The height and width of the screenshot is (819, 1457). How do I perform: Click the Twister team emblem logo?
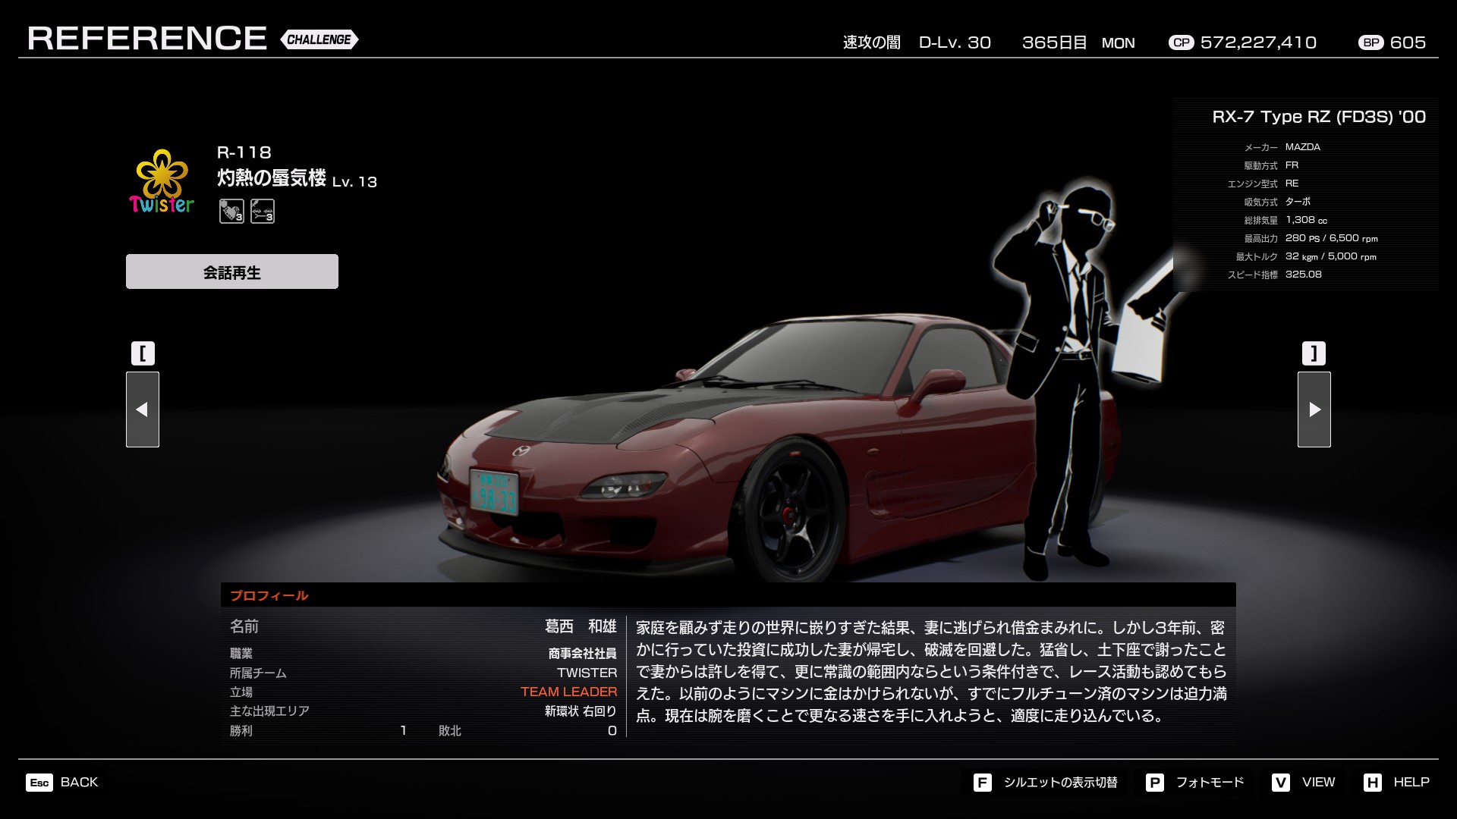[x=161, y=182]
